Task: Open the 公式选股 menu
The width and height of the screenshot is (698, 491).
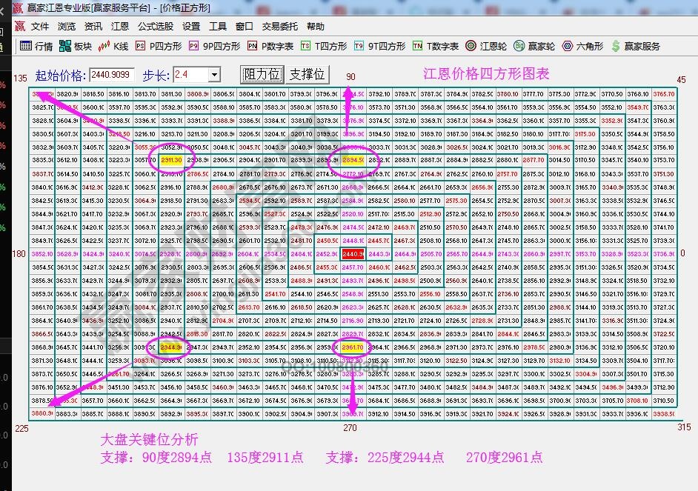Action: tap(156, 26)
